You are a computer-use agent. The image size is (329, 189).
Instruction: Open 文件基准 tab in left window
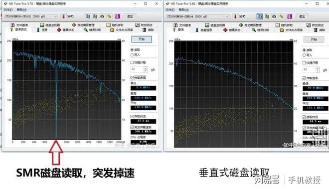[19, 25]
